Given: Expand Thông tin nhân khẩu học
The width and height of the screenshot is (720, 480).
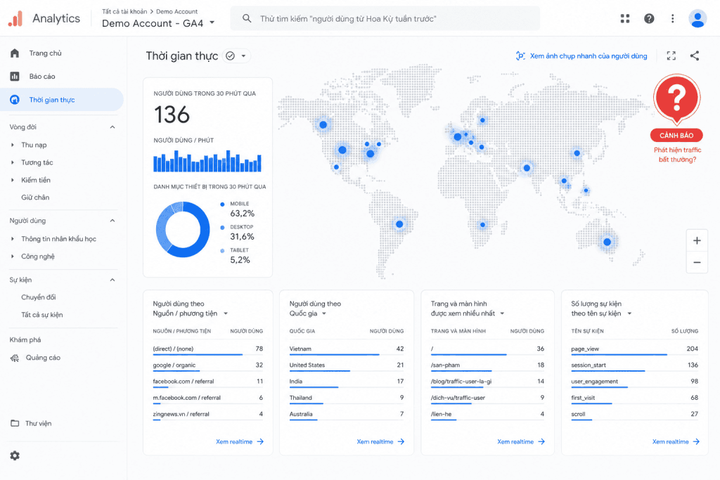Looking at the screenshot, I should (x=13, y=239).
